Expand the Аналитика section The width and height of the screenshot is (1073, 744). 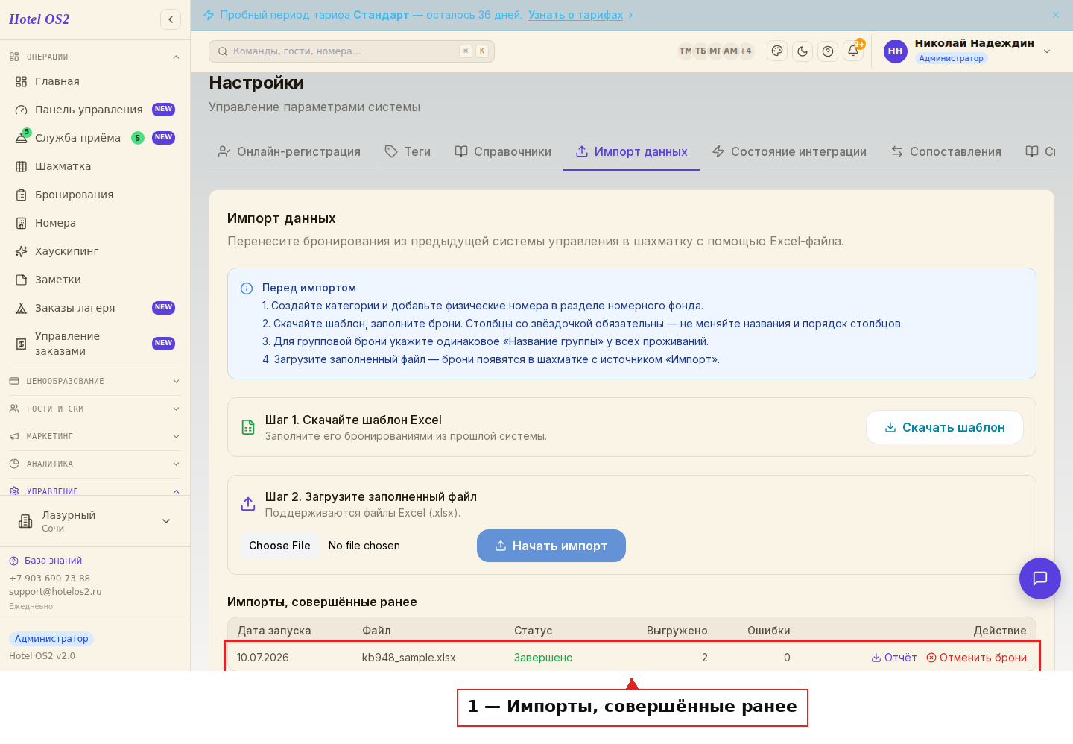point(95,464)
